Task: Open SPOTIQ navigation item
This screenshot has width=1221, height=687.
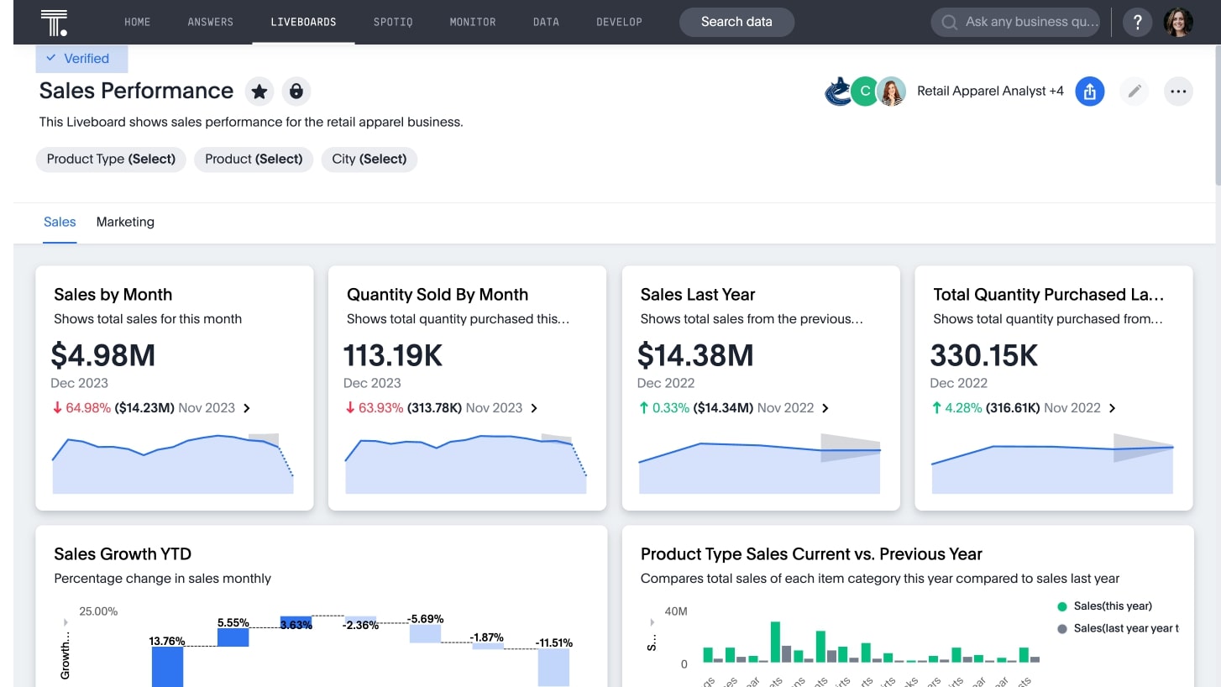Action: [393, 22]
